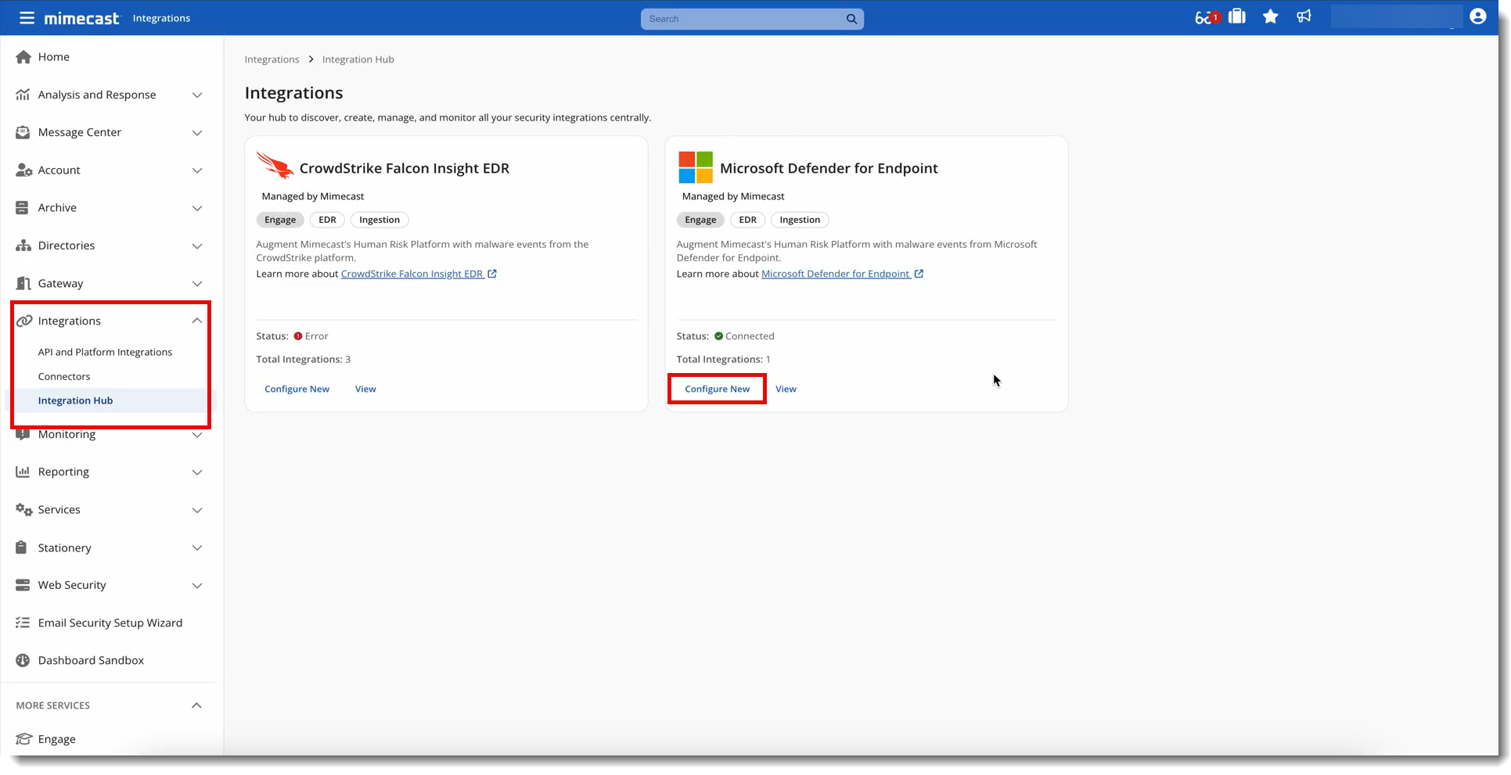Click the CrowdStrike falcon logo
Screen dimensions: 1511x775
275,166
